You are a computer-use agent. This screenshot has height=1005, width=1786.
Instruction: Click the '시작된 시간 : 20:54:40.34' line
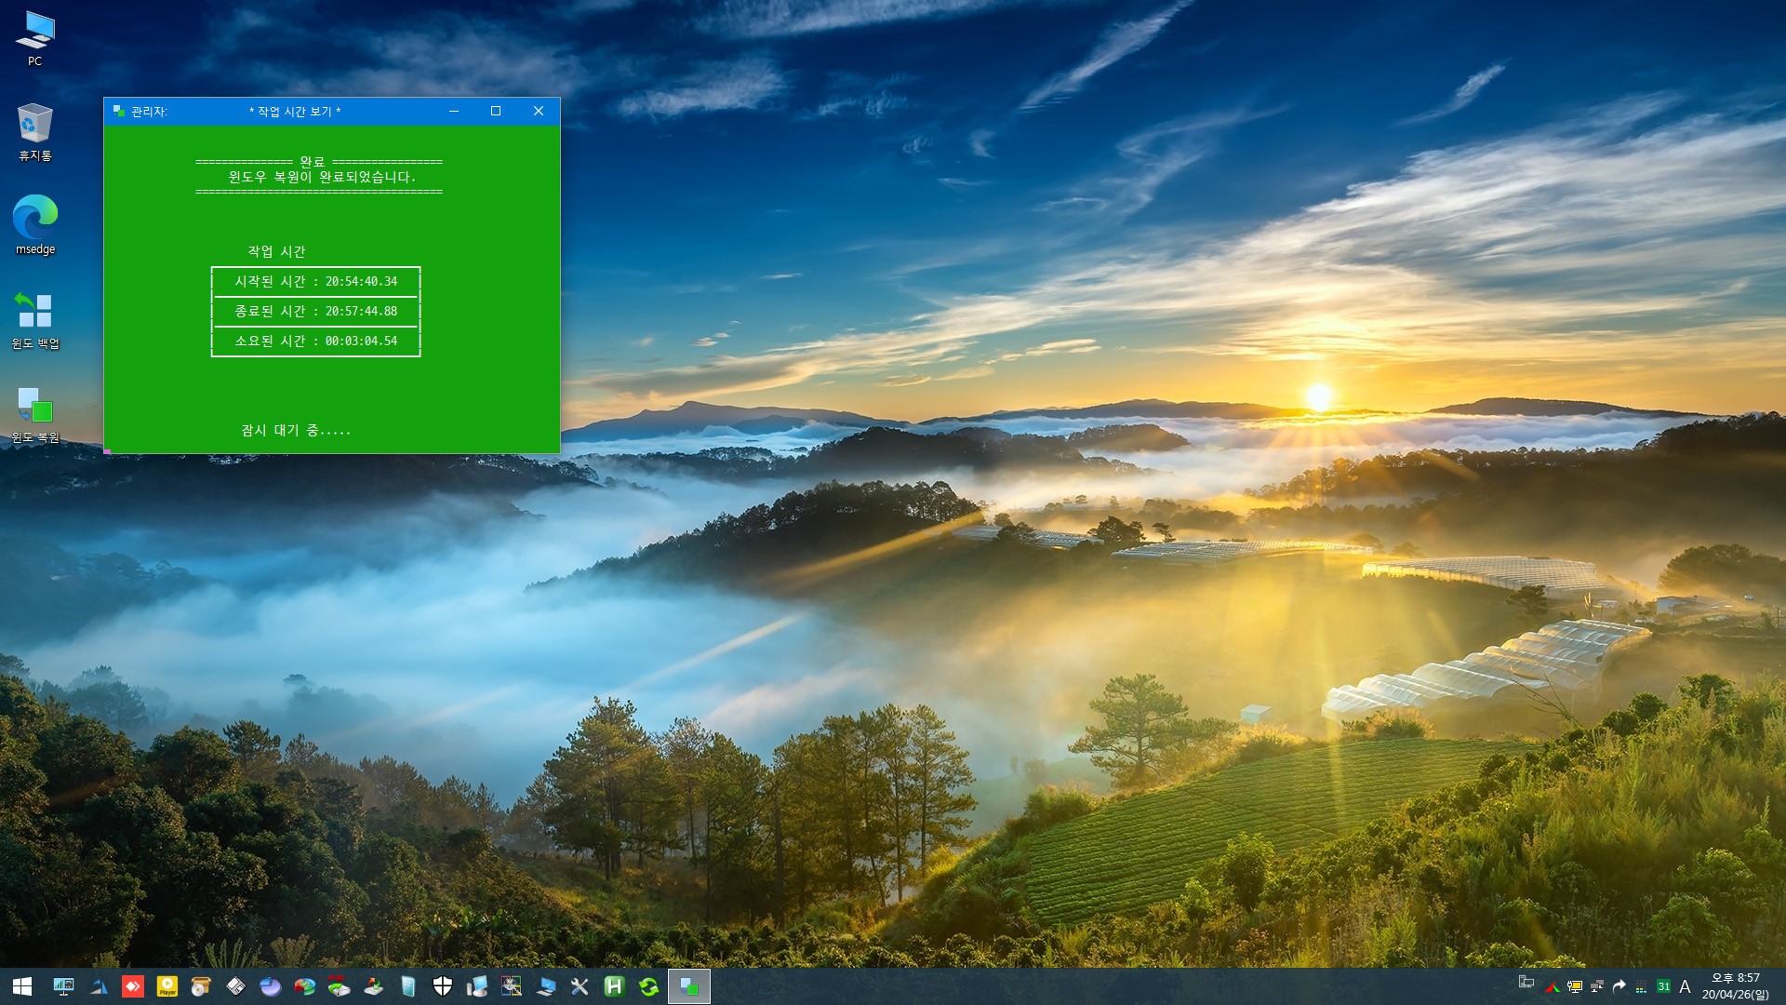pyautogui.click(x=316, y=281)
